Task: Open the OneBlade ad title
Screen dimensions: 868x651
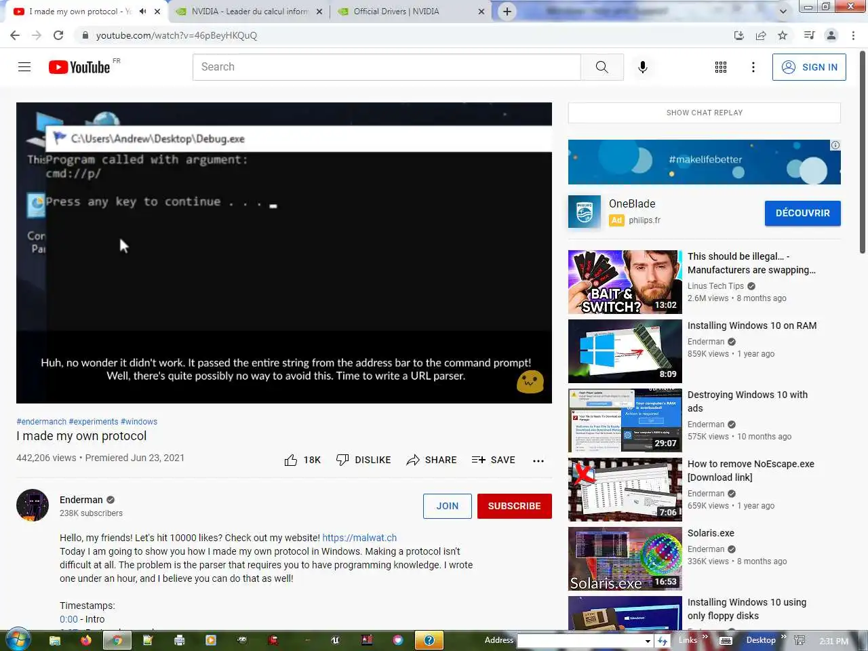Action: point(632,203)
